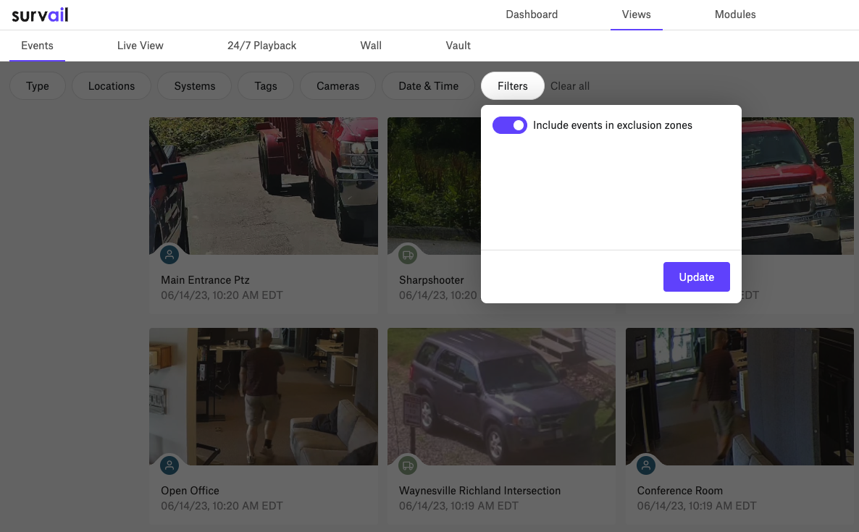Click the Sharpshooter camera name
Screen dimensions: 859x532
[x=431, y=280]
